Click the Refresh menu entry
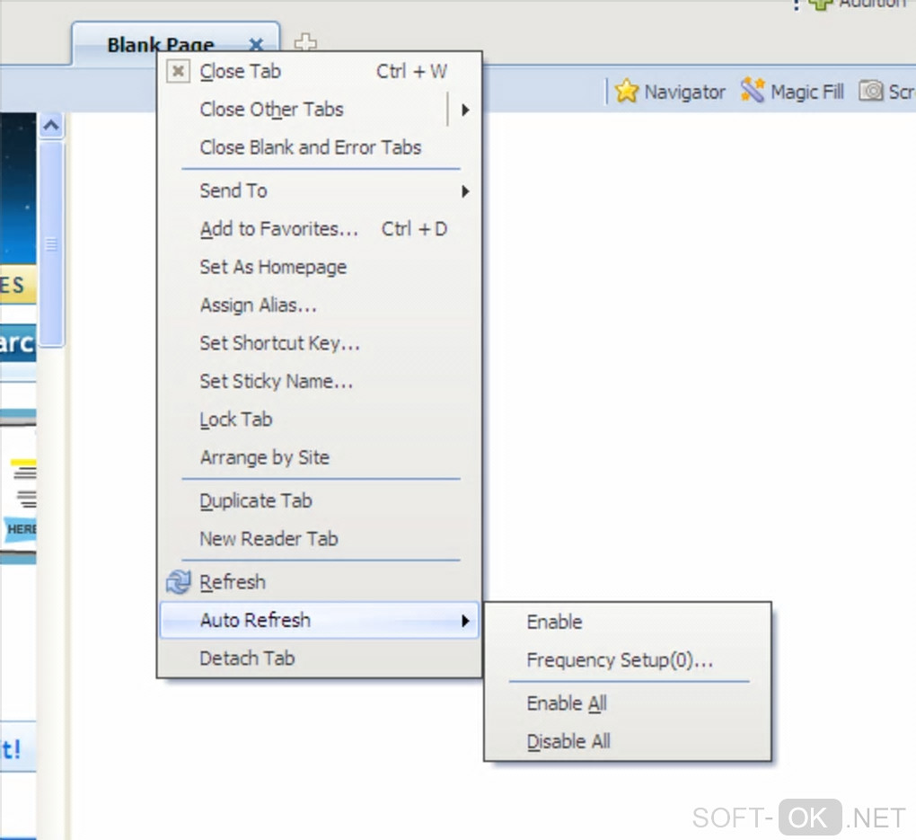The image size is (916, 840). point(319,582)
